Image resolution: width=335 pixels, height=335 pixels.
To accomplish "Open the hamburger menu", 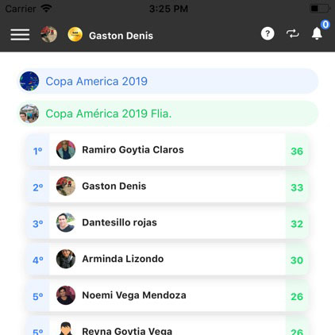I will 20,35.
